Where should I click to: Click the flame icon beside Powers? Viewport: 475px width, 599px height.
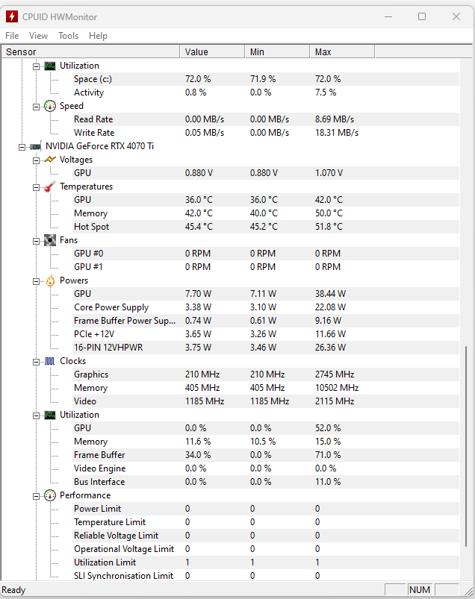coord(50,280)
